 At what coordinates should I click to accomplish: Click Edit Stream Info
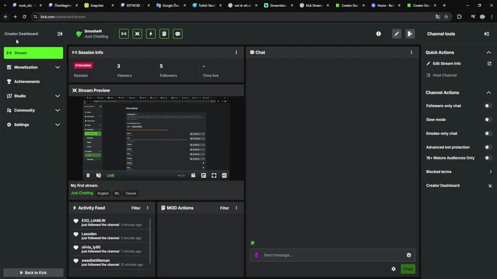[447, 64]
